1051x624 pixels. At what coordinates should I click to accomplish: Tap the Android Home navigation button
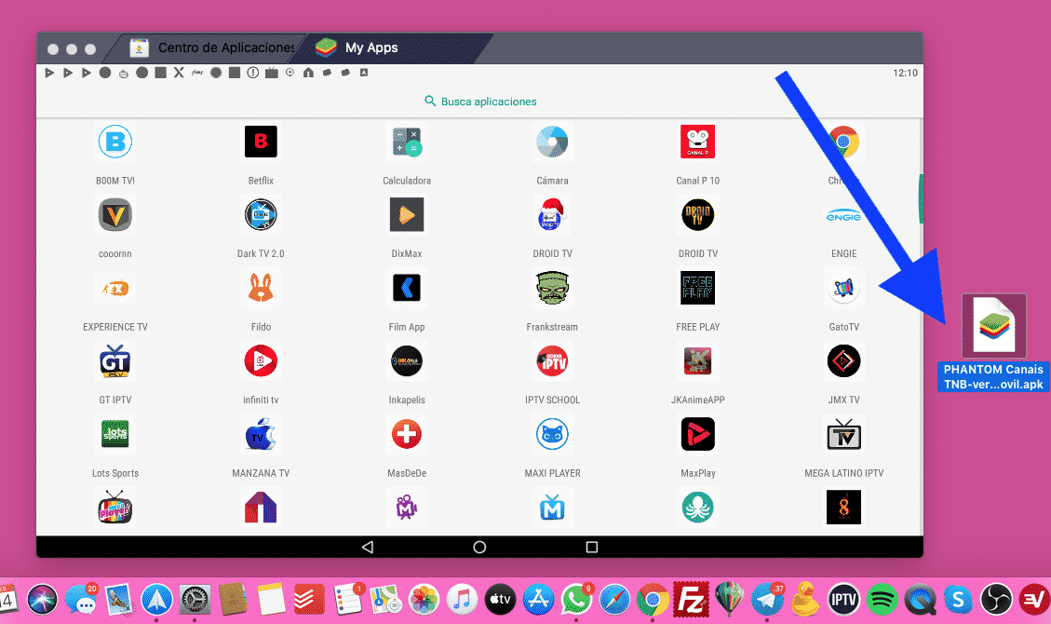click(x=480, y=549)
